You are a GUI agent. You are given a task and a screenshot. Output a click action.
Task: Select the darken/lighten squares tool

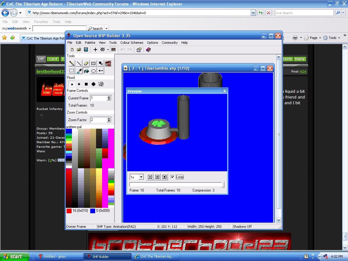101,63
